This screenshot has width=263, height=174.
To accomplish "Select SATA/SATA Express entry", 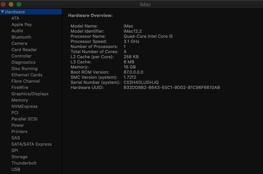I will pos(31,144).
